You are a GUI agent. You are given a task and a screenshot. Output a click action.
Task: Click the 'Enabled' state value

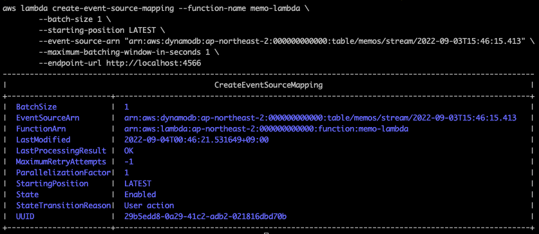140,195
